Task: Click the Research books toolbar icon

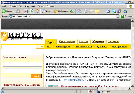Action: point(119,11)
